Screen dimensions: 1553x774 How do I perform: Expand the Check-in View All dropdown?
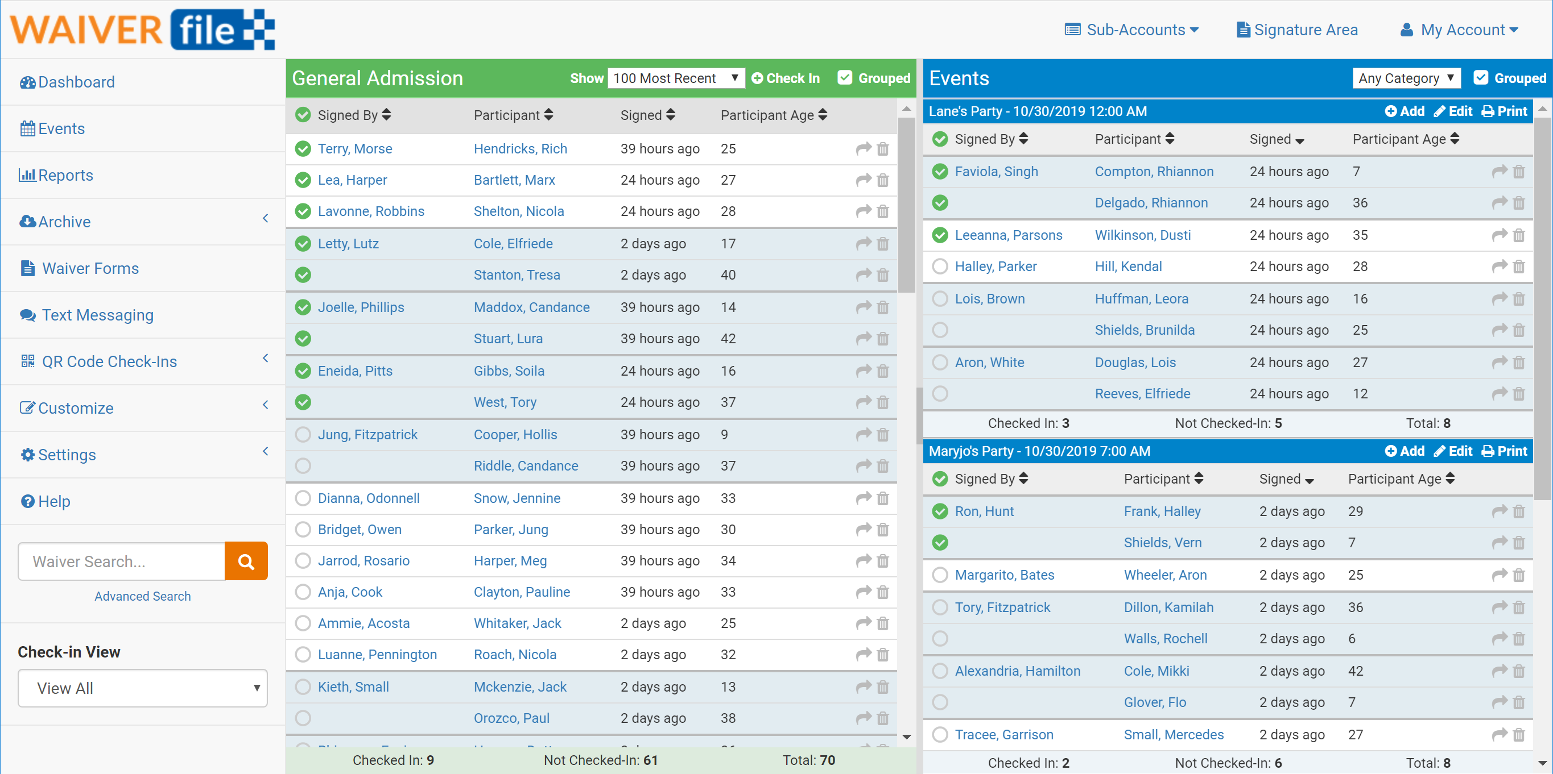pos(142,688)
